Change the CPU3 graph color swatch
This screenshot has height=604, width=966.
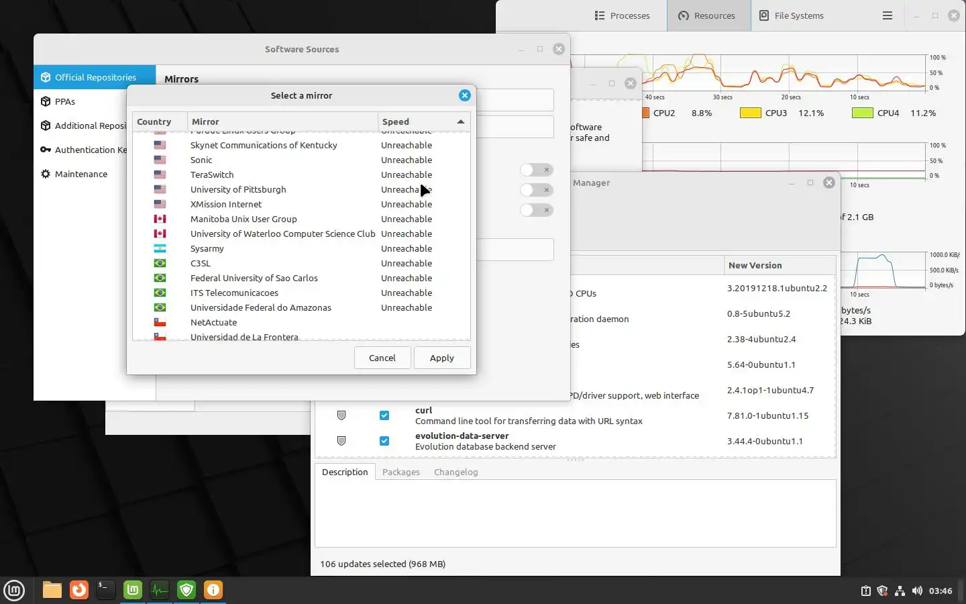751,113
